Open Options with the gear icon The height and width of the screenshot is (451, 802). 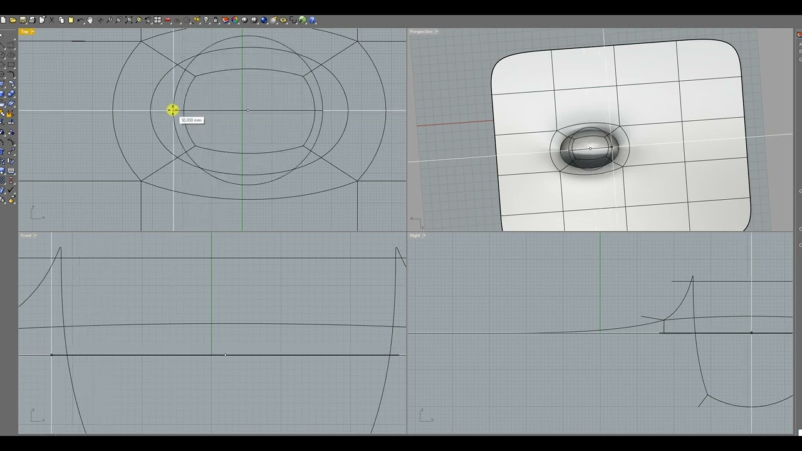(283, 20)
